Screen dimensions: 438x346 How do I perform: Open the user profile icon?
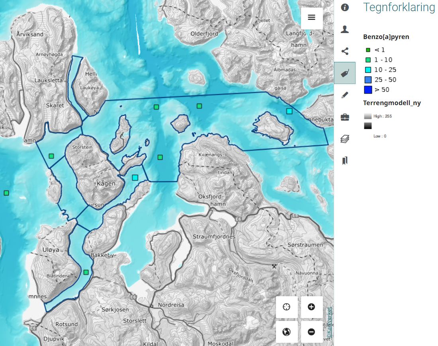(x=345, y=29)
